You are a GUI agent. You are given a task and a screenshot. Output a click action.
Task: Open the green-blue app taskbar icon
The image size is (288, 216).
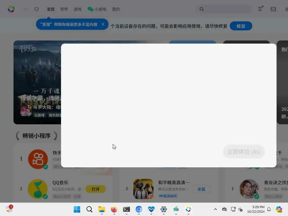click(x=176, y=209)
